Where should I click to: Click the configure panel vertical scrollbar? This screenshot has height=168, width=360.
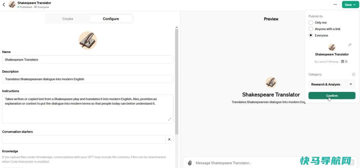pos(176,80)
